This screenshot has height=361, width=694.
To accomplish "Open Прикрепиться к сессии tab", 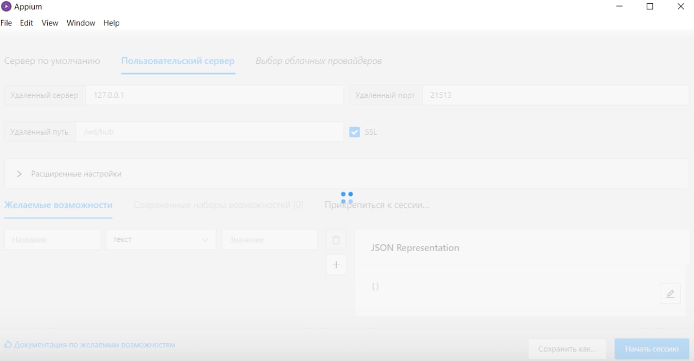I will point(377,205).
